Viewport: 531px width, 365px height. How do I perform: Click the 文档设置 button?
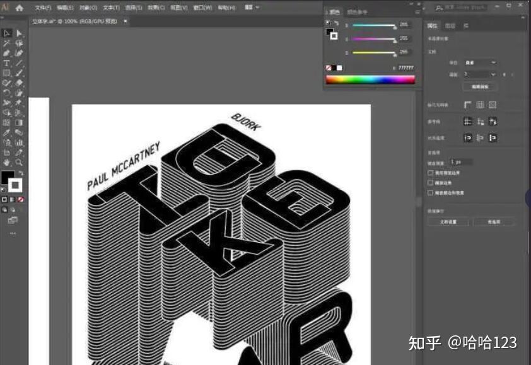click(x=448, y=222)
